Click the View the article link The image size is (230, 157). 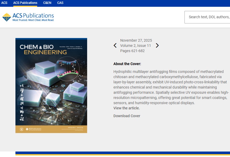[x=127, y=108]
